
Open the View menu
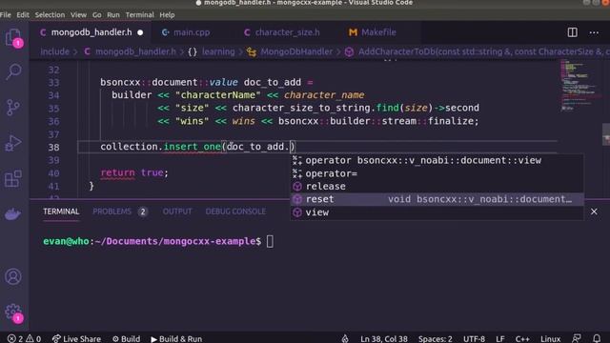[x=78, y=15]
